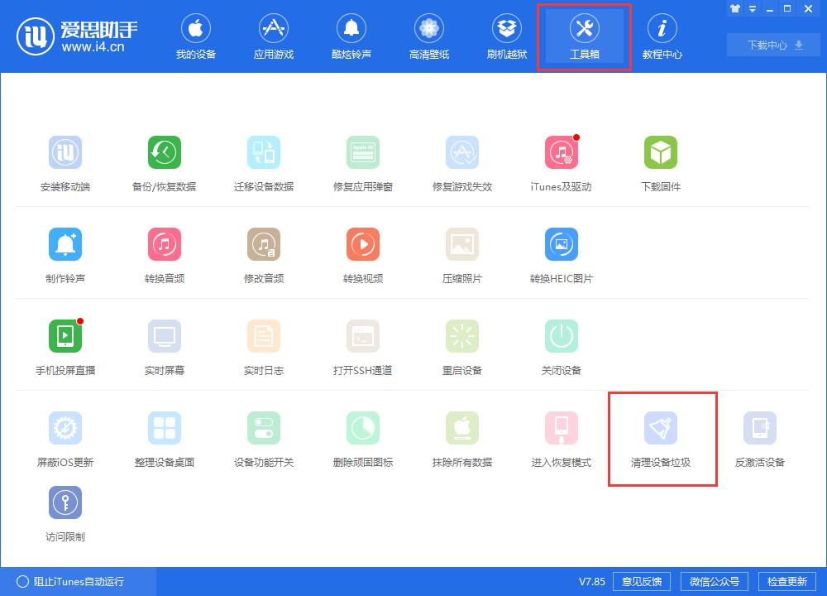Viewport: 827px width, 596px height.
Task: Switch to the 我的设备 tab
Action: [x=196, y=36]
